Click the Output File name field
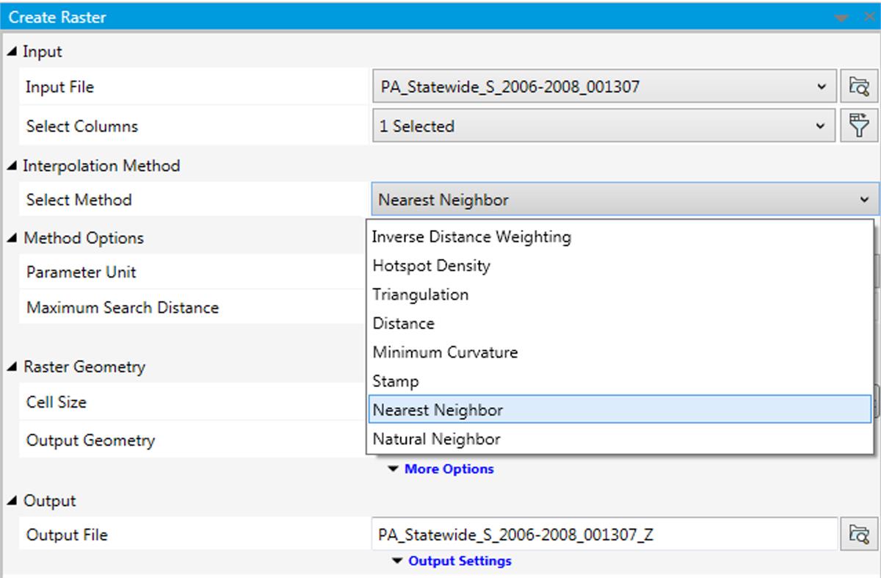 pos(603,535)
